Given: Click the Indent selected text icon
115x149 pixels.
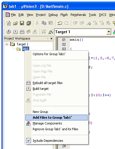Looking at the screenshot, I should click(75, 23).
